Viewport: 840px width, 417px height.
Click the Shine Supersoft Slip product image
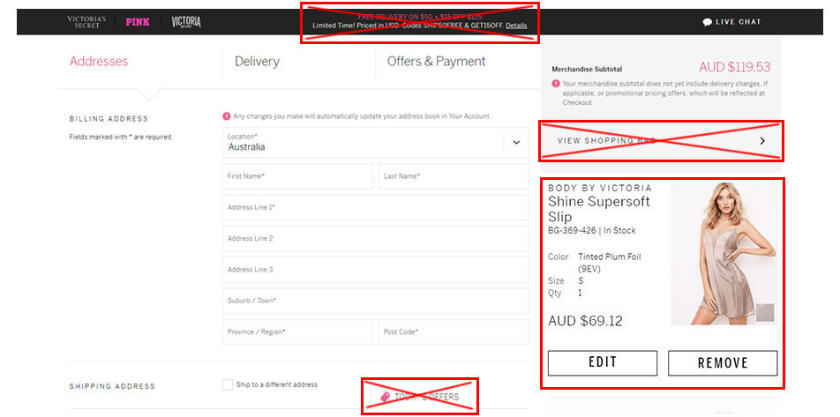click(724, 254)
